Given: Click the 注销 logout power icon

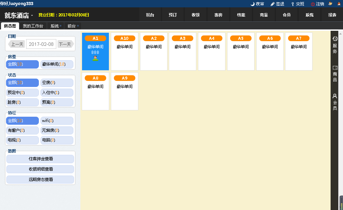Looking at the screenshot, I should (313, 4).
